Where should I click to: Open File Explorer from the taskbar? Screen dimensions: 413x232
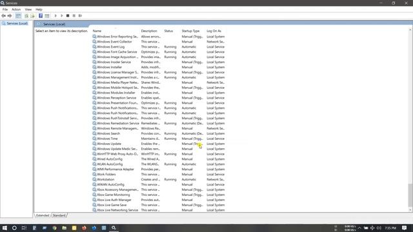pyautogui.click(x=65, y=227)
